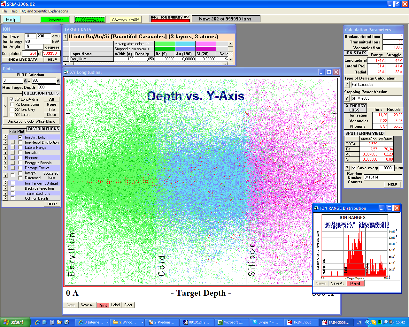The height and width of the screenshot is (327, 409).
Task: Uncheck the XY Longitudinal collision plot
Action: 12,99
